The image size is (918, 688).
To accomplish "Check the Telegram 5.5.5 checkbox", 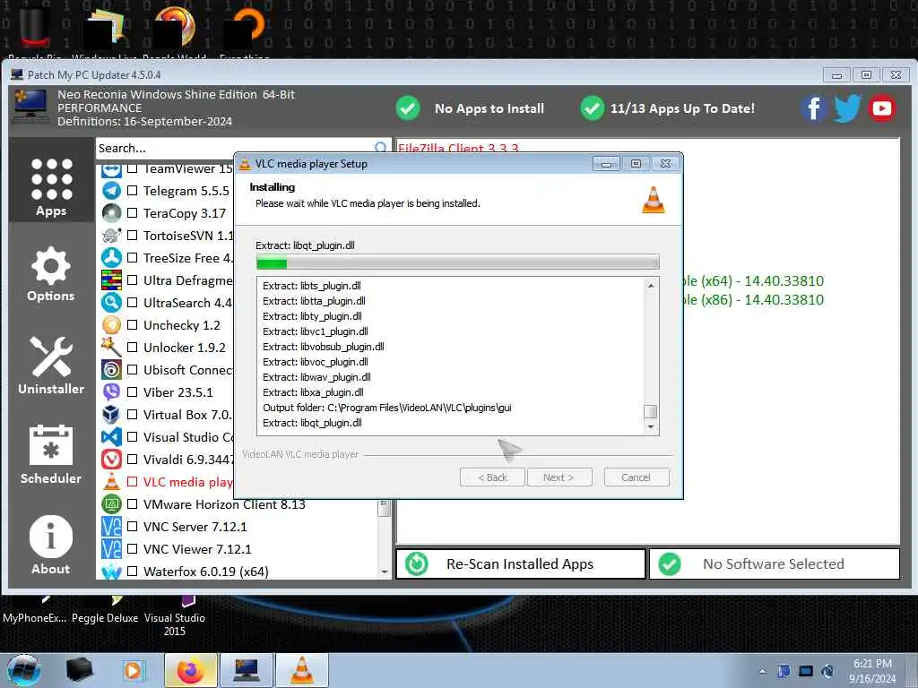I will [133, 191].
